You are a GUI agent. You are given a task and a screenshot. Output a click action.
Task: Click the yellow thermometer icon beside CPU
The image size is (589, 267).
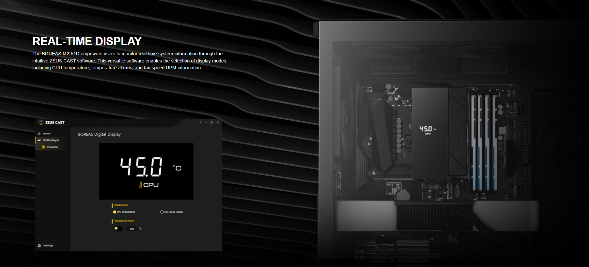pos(141,185)
